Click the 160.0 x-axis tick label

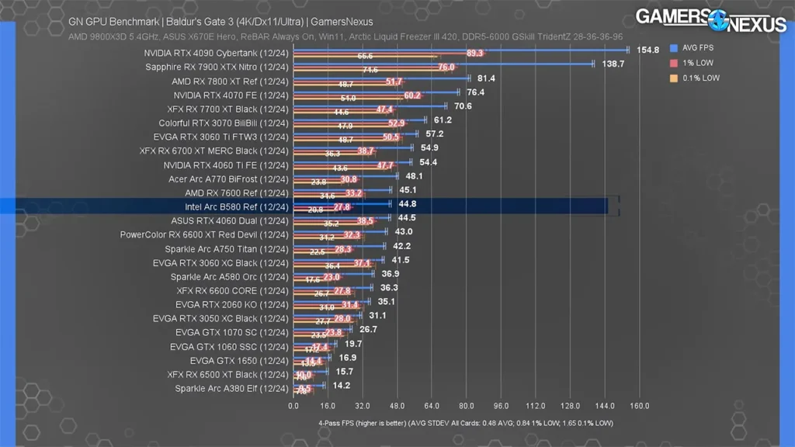pyautogui.click(x=640, y=406)
